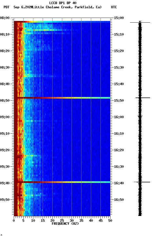Image resolution: width=152 pixels, height=238 pixels.
Task: Click the '15:30' UTC time label
Action: (119, 67)
